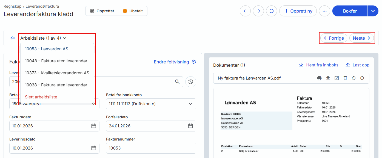Select 10373 - Kvalitetsleverandøren AS
Viewport: 382px width, 158px height.
click(x=57, y=73)
